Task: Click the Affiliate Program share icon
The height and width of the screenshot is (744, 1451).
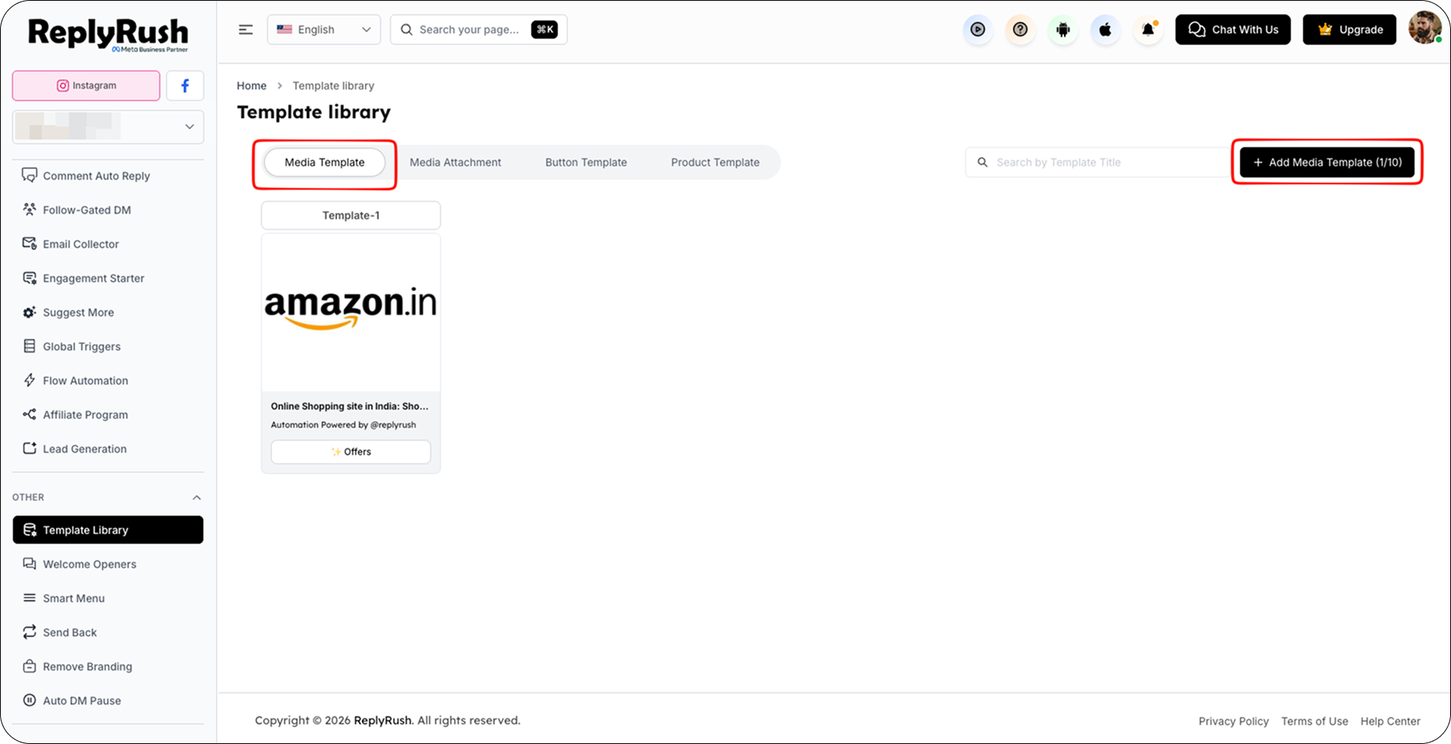Action: click(30, 414)
